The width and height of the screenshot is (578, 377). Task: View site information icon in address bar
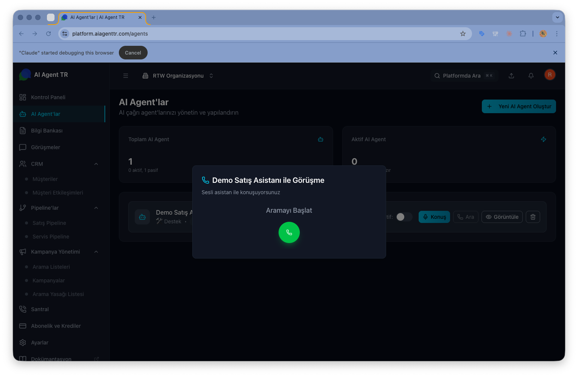(x=65, y=34)
